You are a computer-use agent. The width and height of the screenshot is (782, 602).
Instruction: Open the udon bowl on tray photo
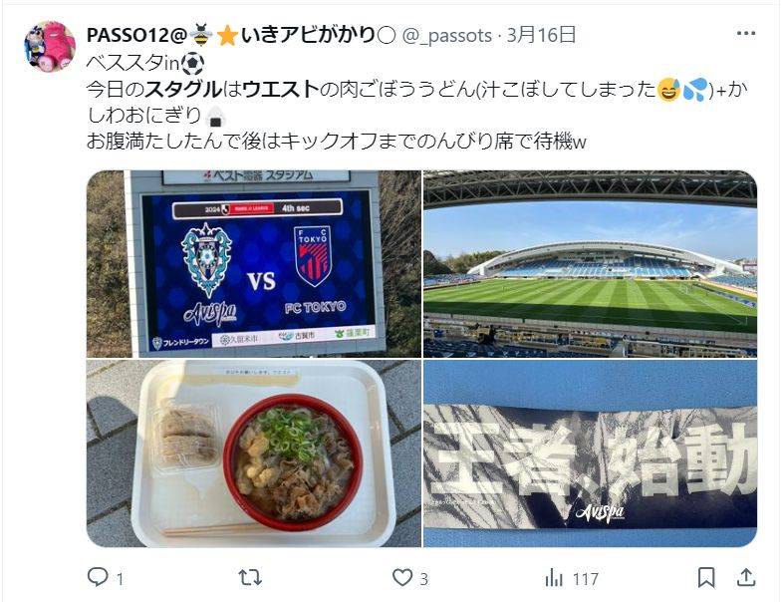point(254,453)
